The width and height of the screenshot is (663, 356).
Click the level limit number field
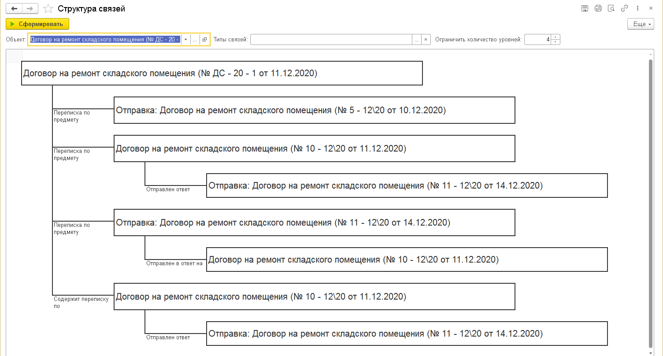[537, 39]
